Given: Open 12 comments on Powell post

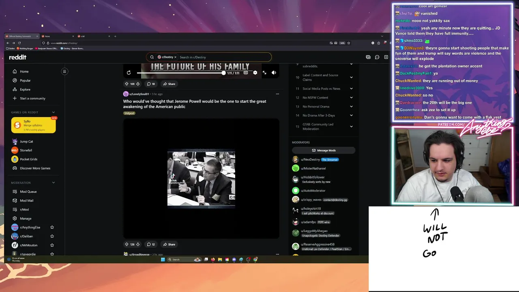Looking at the screenshot, I should pyautogui.click(x=151, y=245).
